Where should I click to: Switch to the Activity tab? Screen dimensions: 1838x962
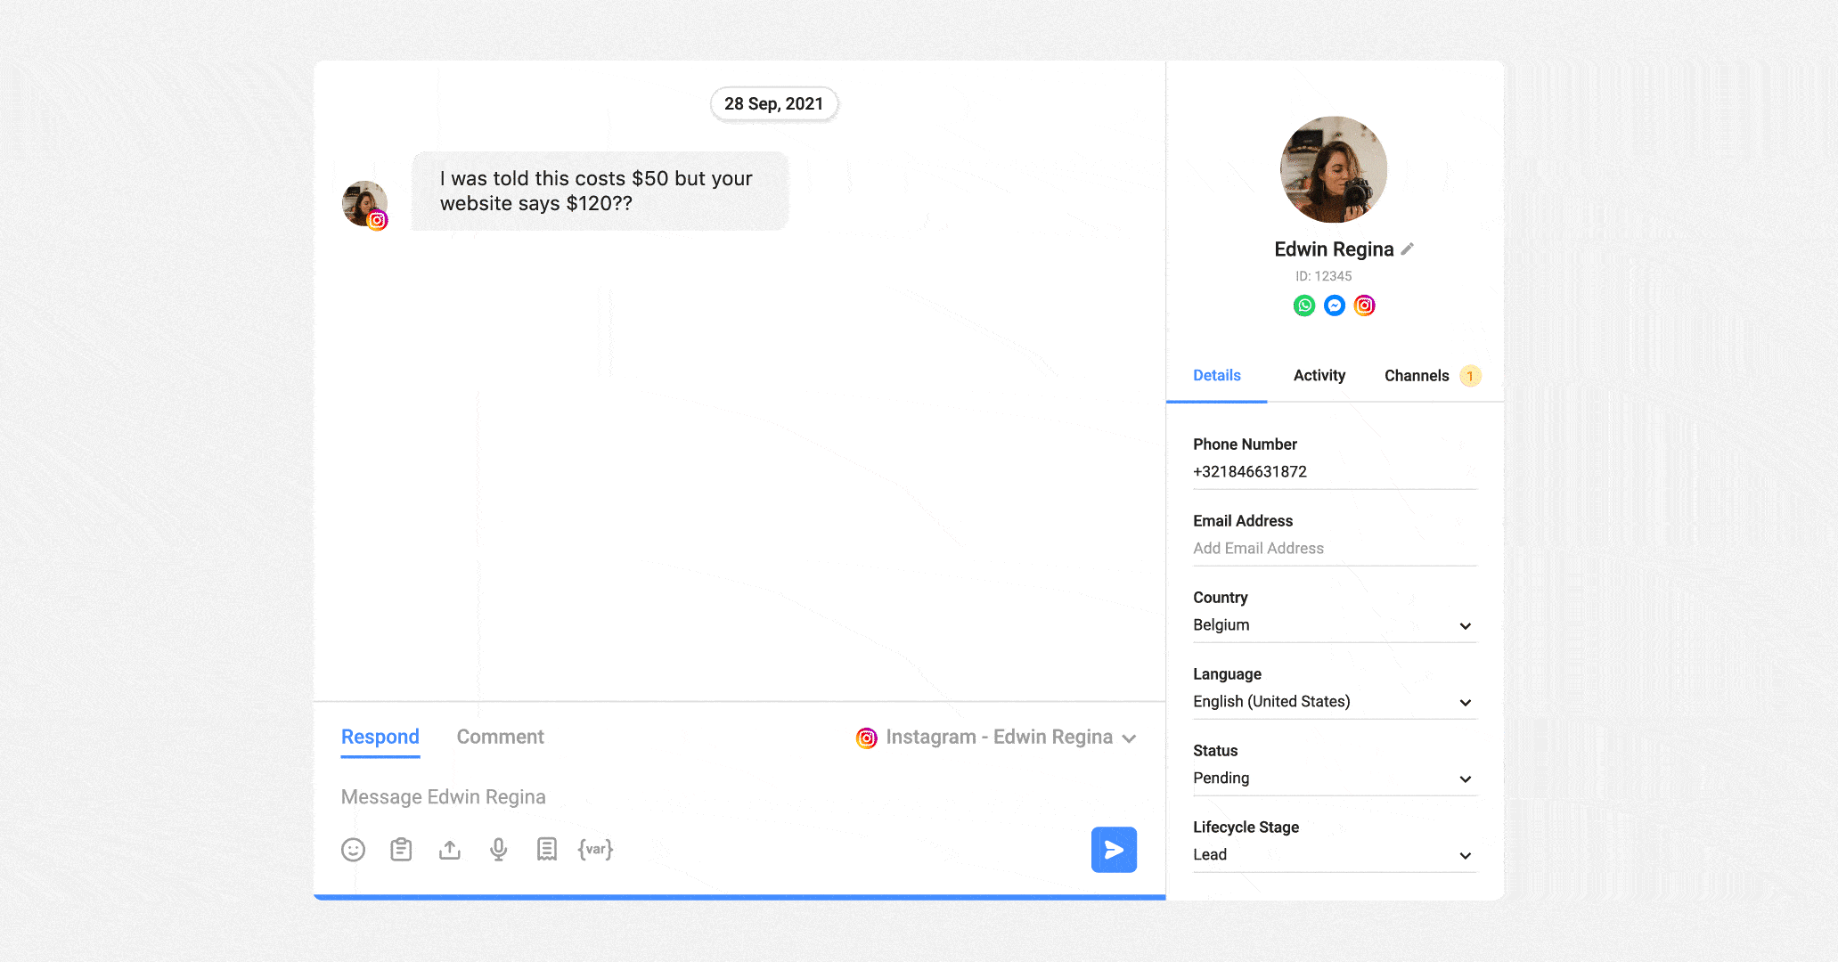click(x=1319, y=375)
